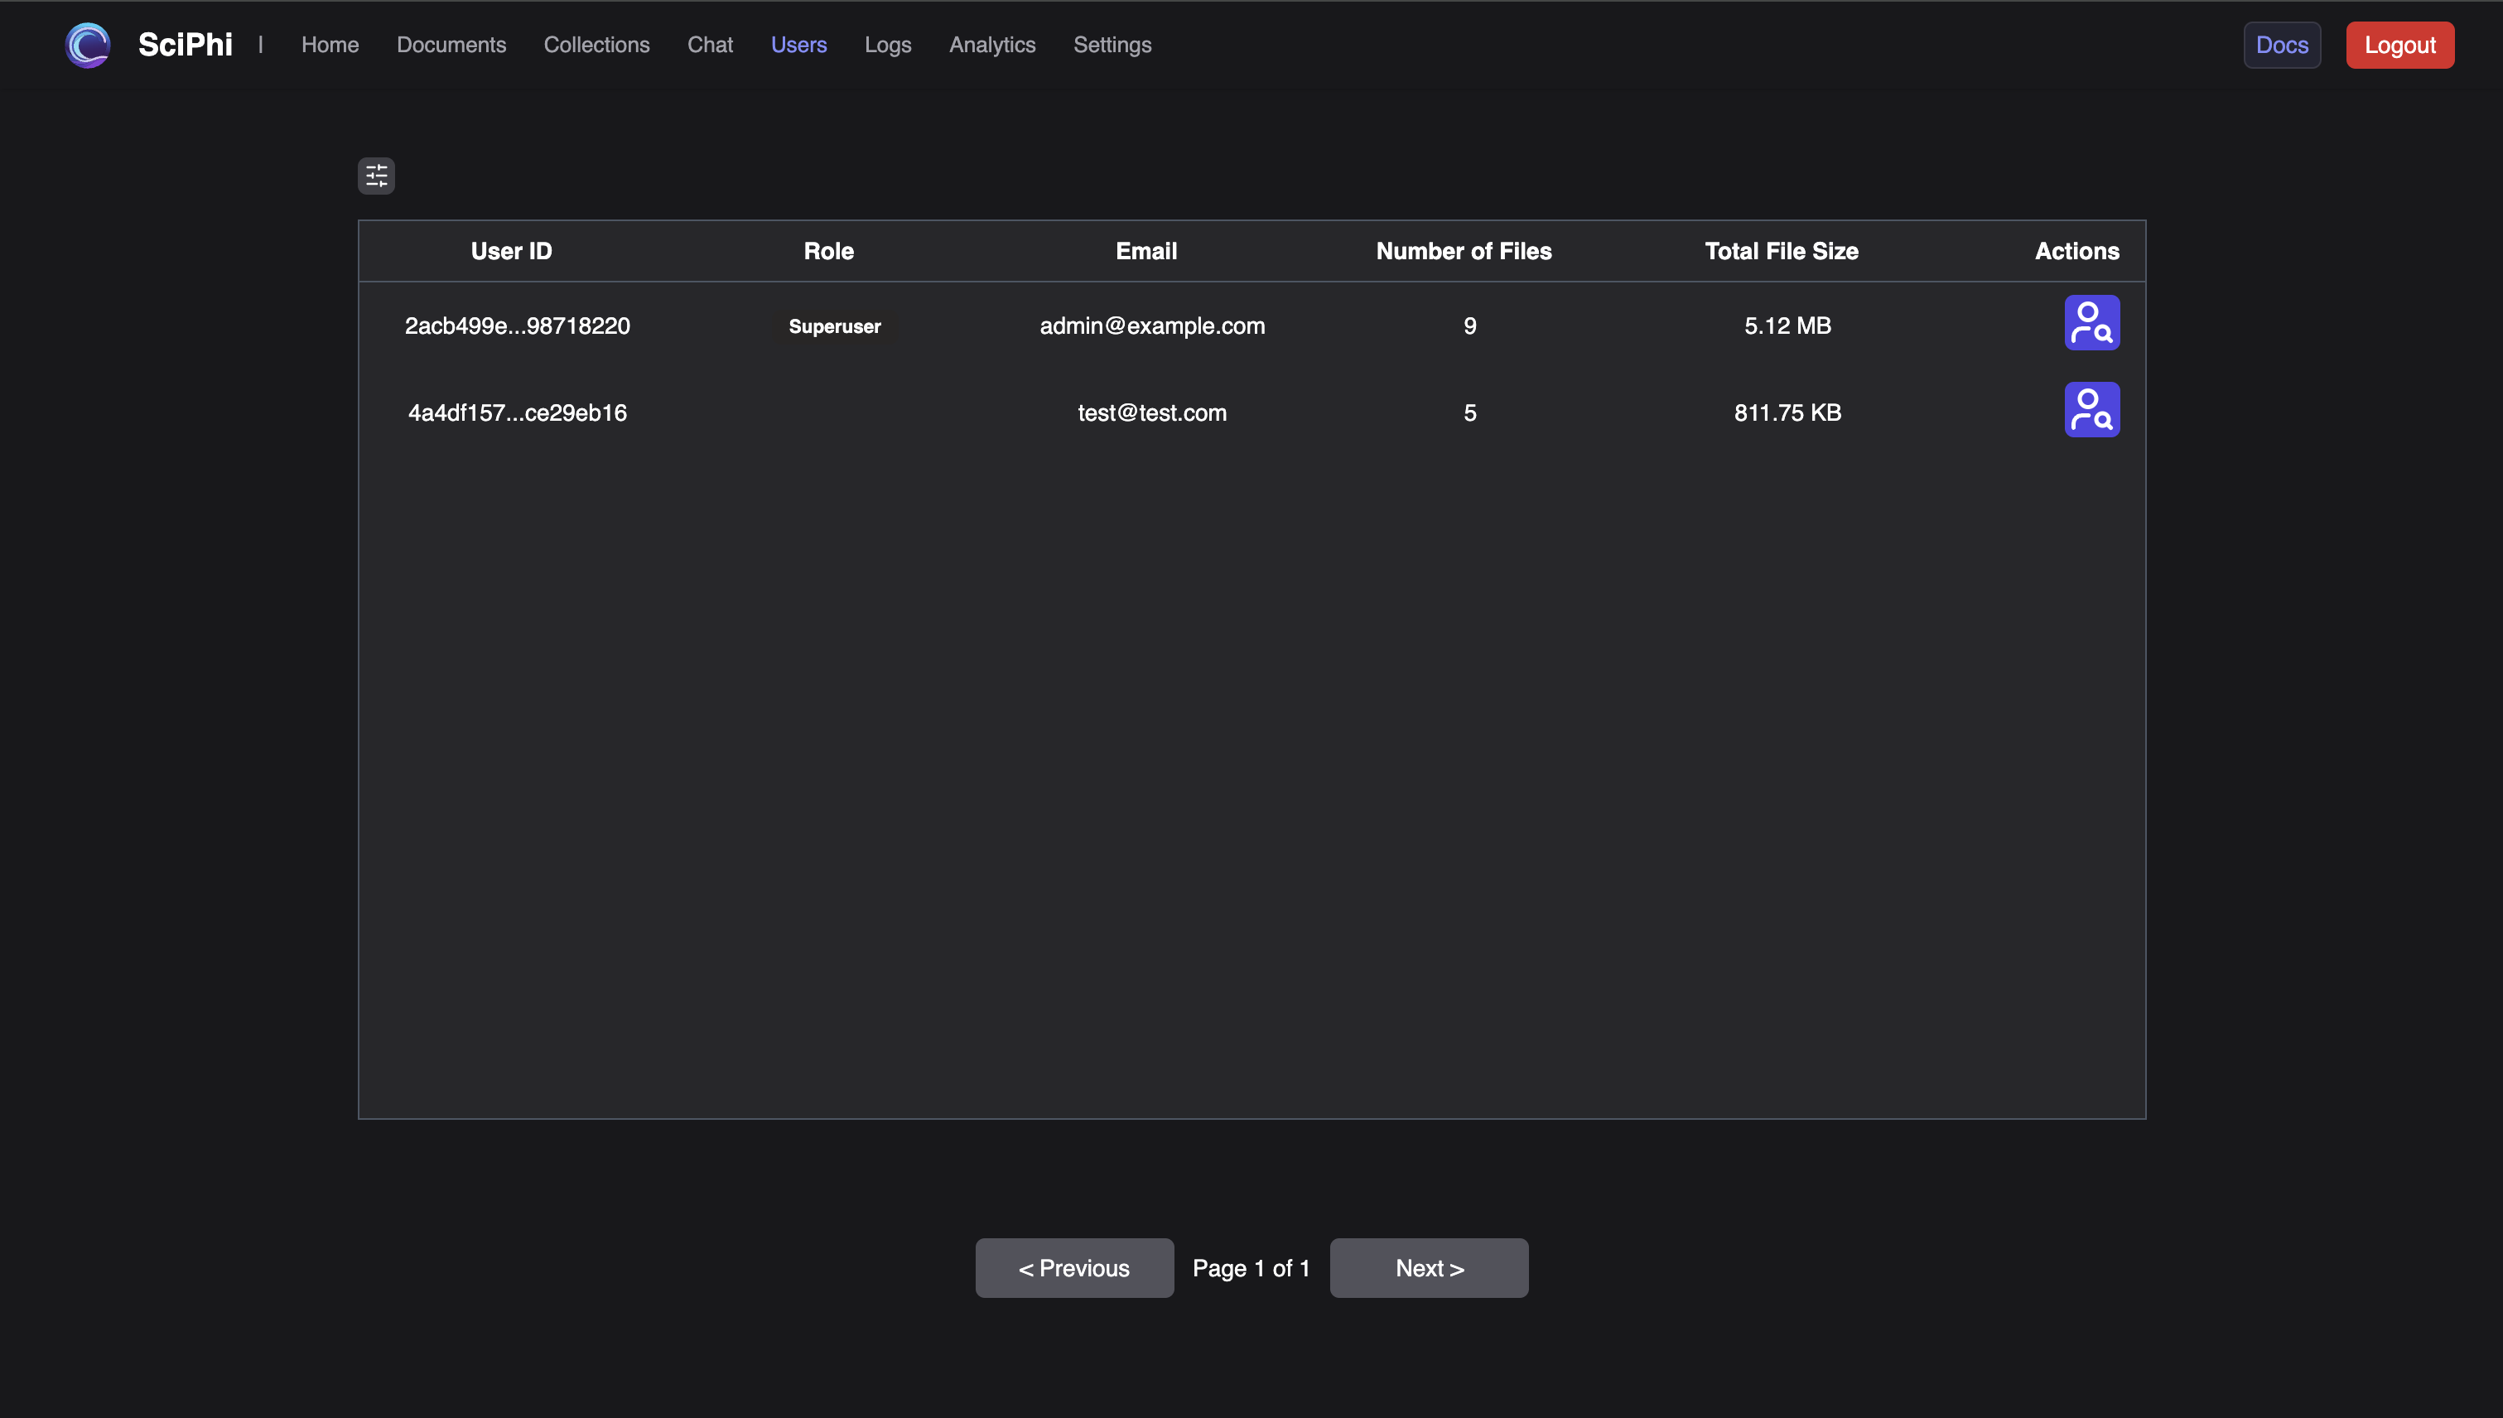
Task: Click the 5.12 MB size cell
Action: click(1787, 326)
